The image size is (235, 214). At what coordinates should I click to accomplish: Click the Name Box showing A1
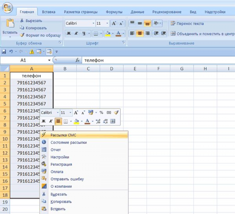pos(23,60)
